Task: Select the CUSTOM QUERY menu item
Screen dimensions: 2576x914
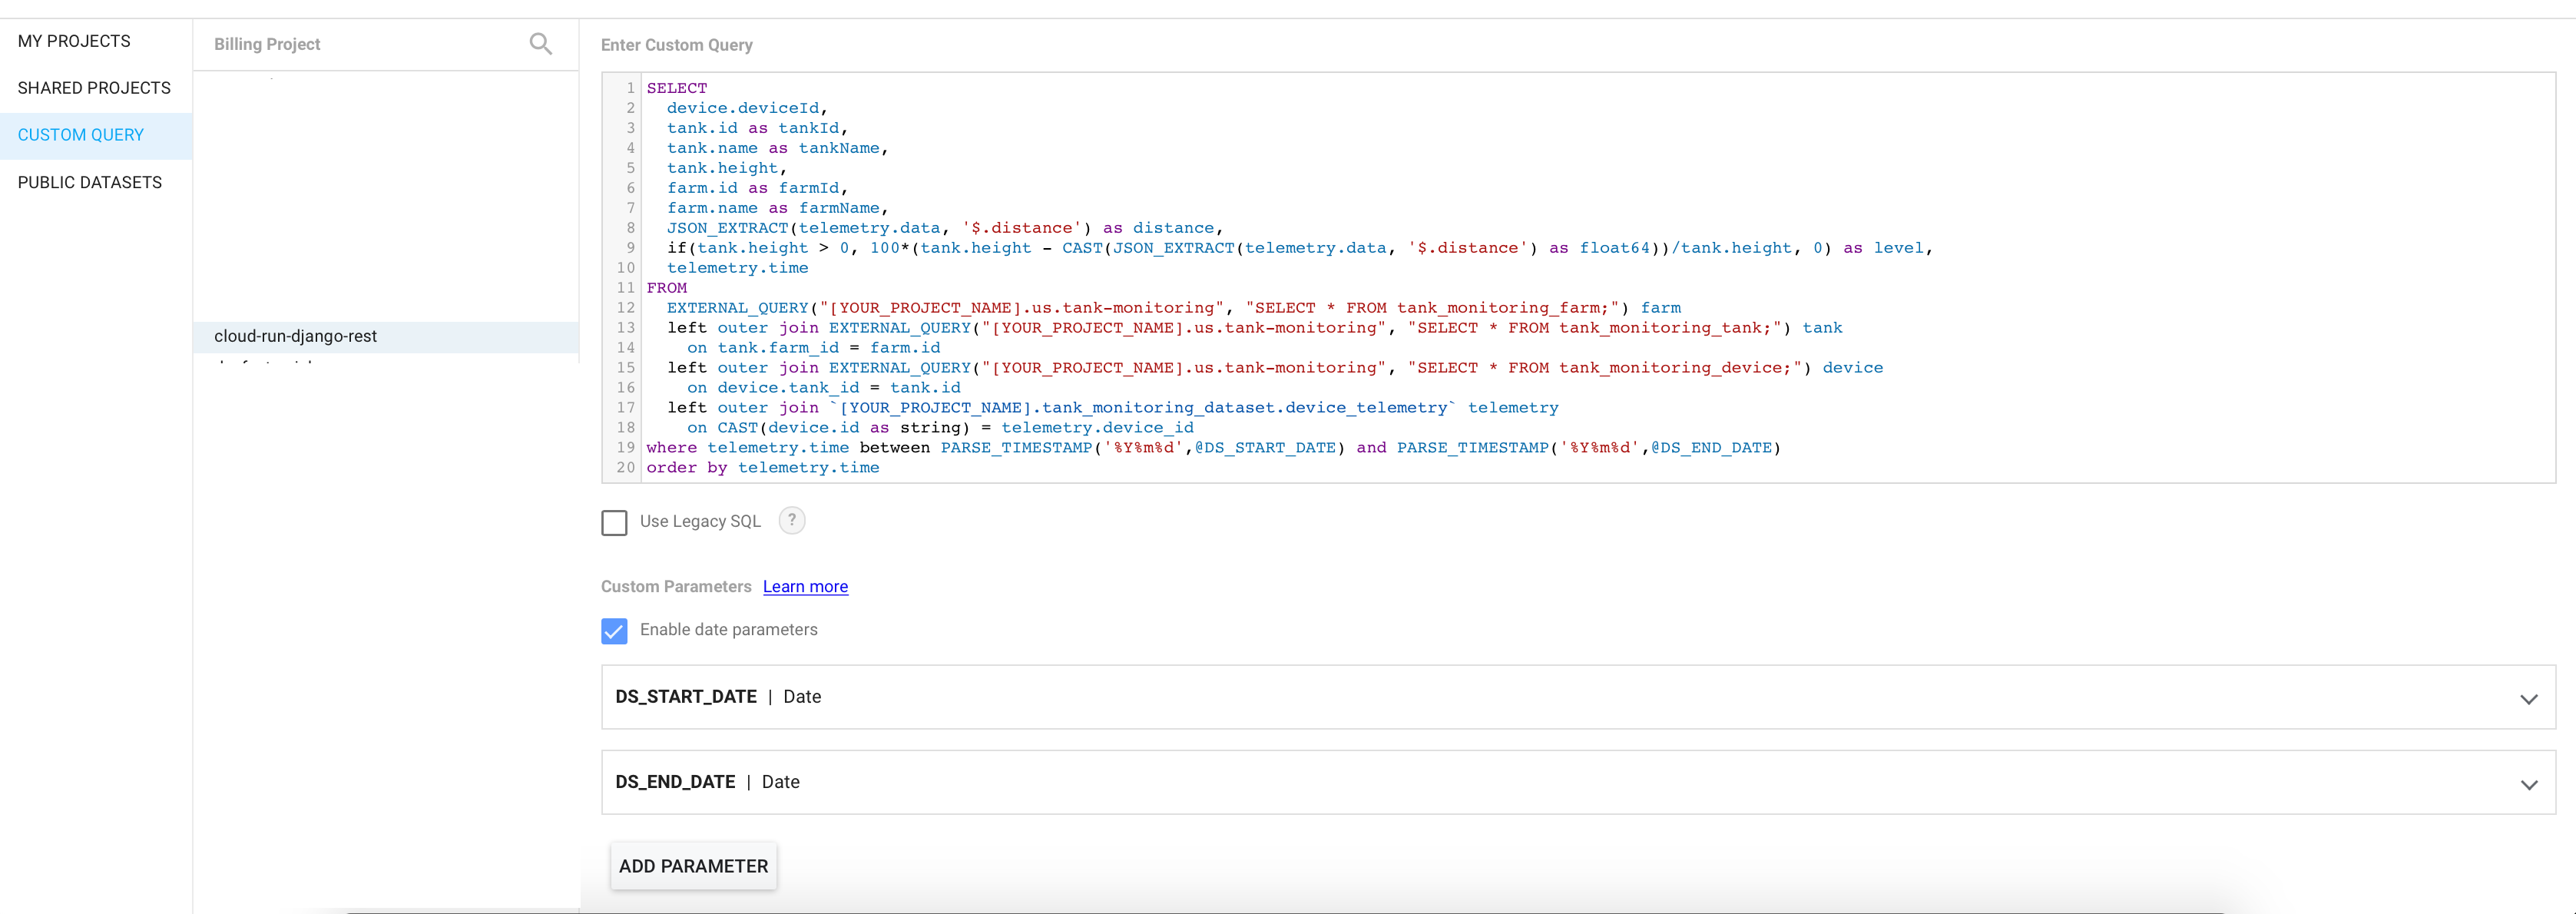Action: click(81, 135)
